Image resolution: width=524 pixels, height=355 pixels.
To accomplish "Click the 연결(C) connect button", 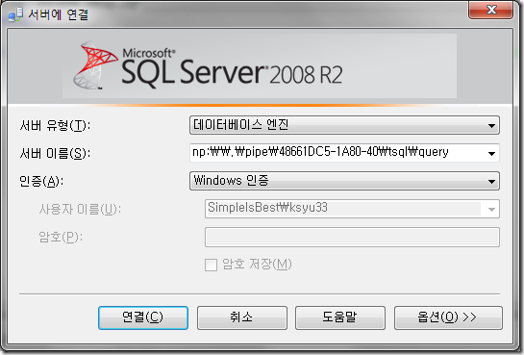I will tap(143, 317).
